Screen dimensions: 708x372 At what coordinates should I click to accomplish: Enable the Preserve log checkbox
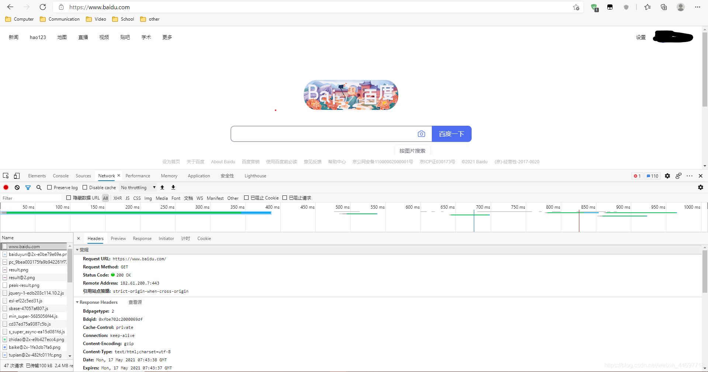[49, 187]
